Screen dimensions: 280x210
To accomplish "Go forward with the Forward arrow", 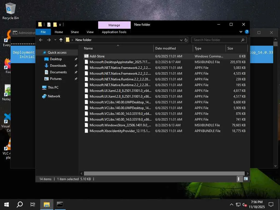I will 49,40.
